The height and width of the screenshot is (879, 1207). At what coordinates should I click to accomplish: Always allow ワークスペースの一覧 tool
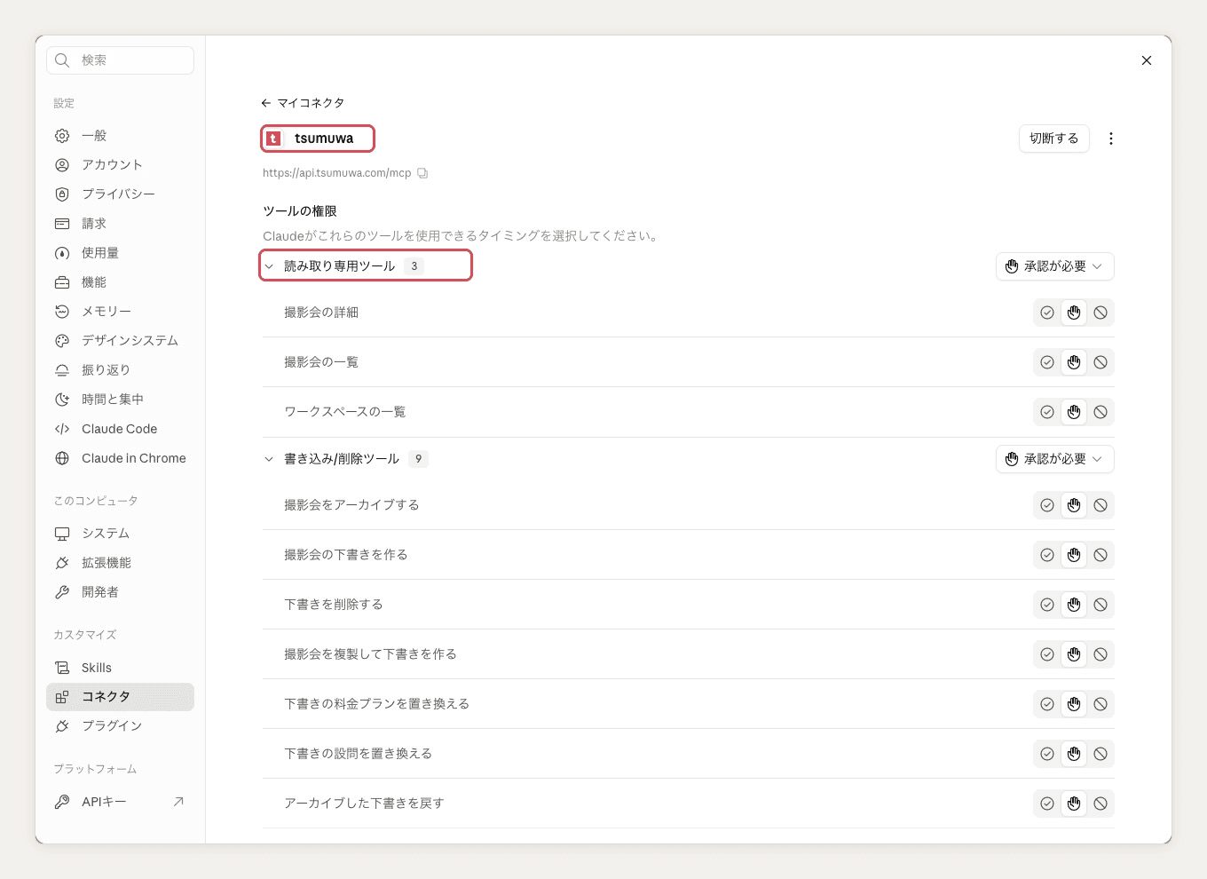click(1047, 412)
